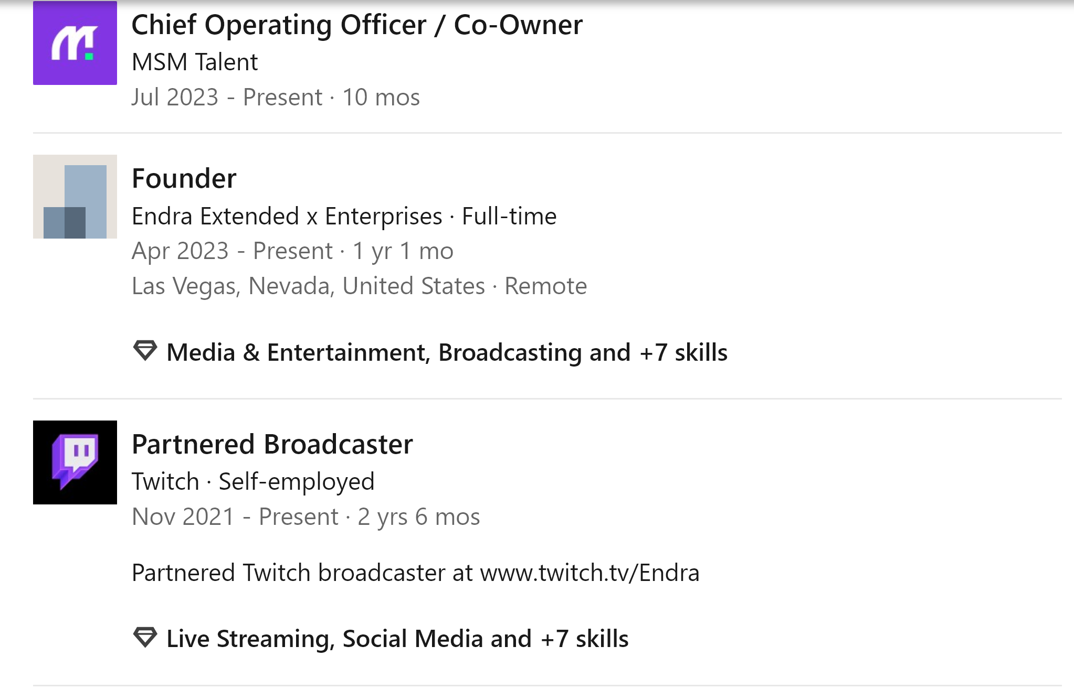Click the Partnered Twitch broadcaster description text

(x=415, y=573)
